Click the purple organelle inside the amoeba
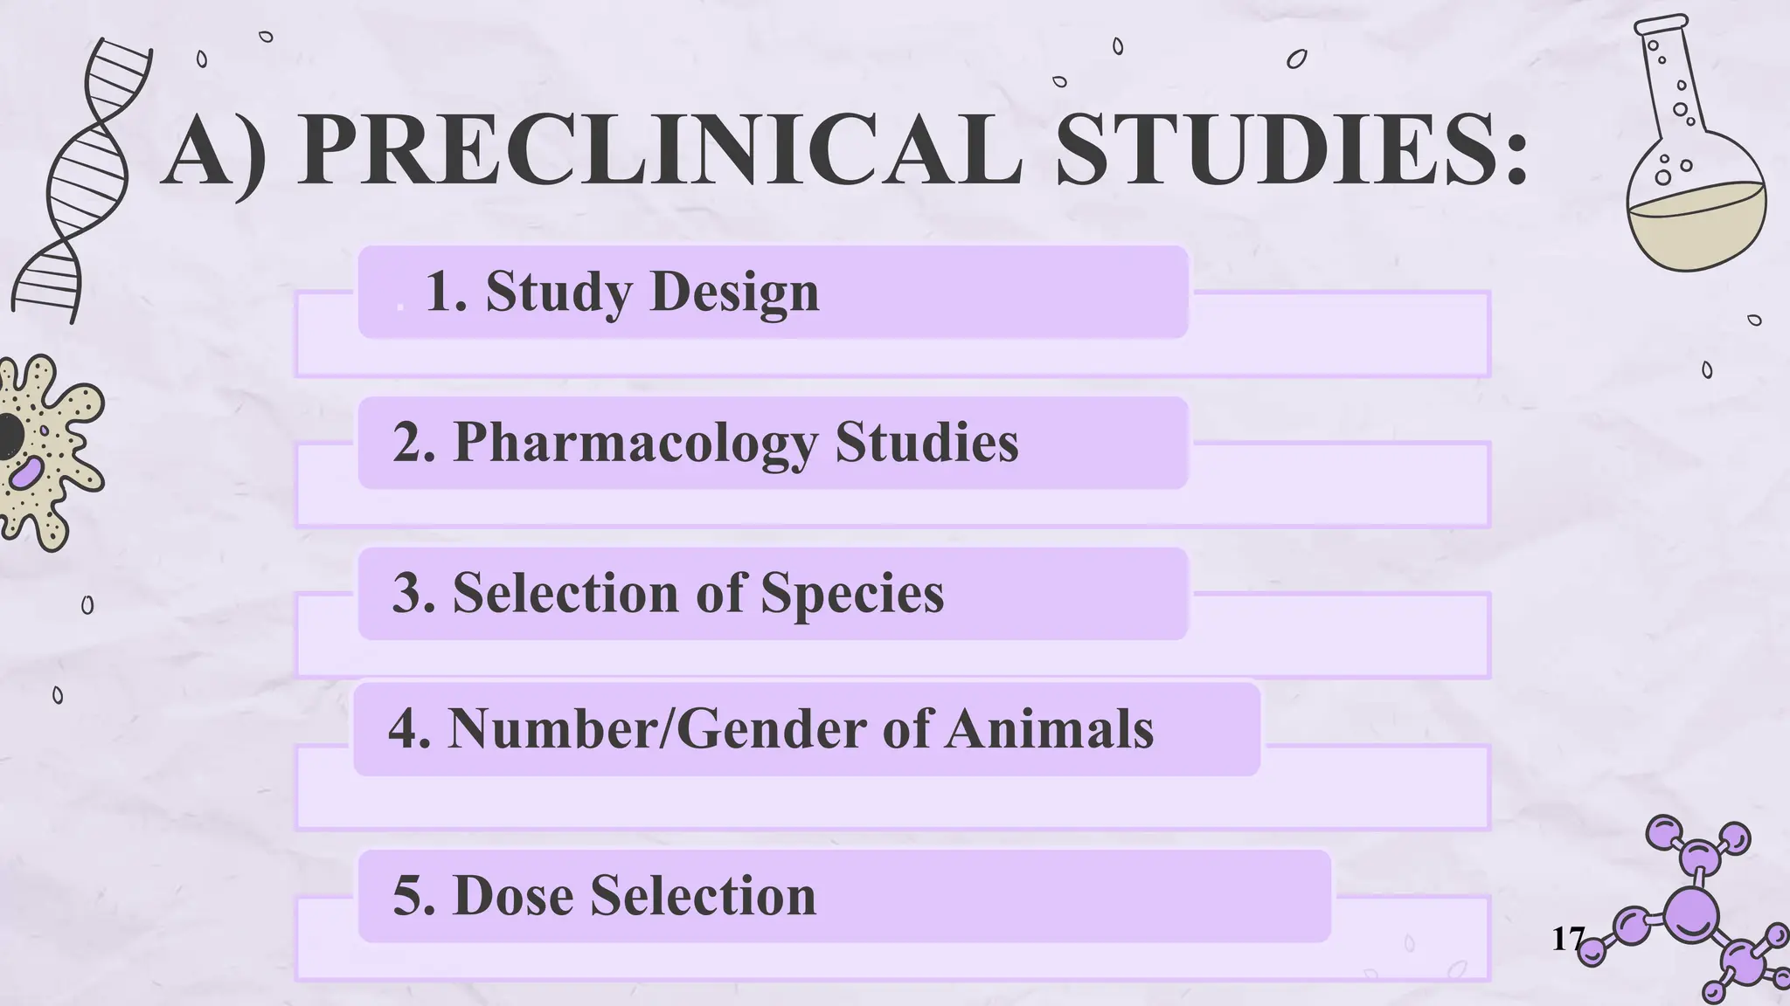 point(24,474)
